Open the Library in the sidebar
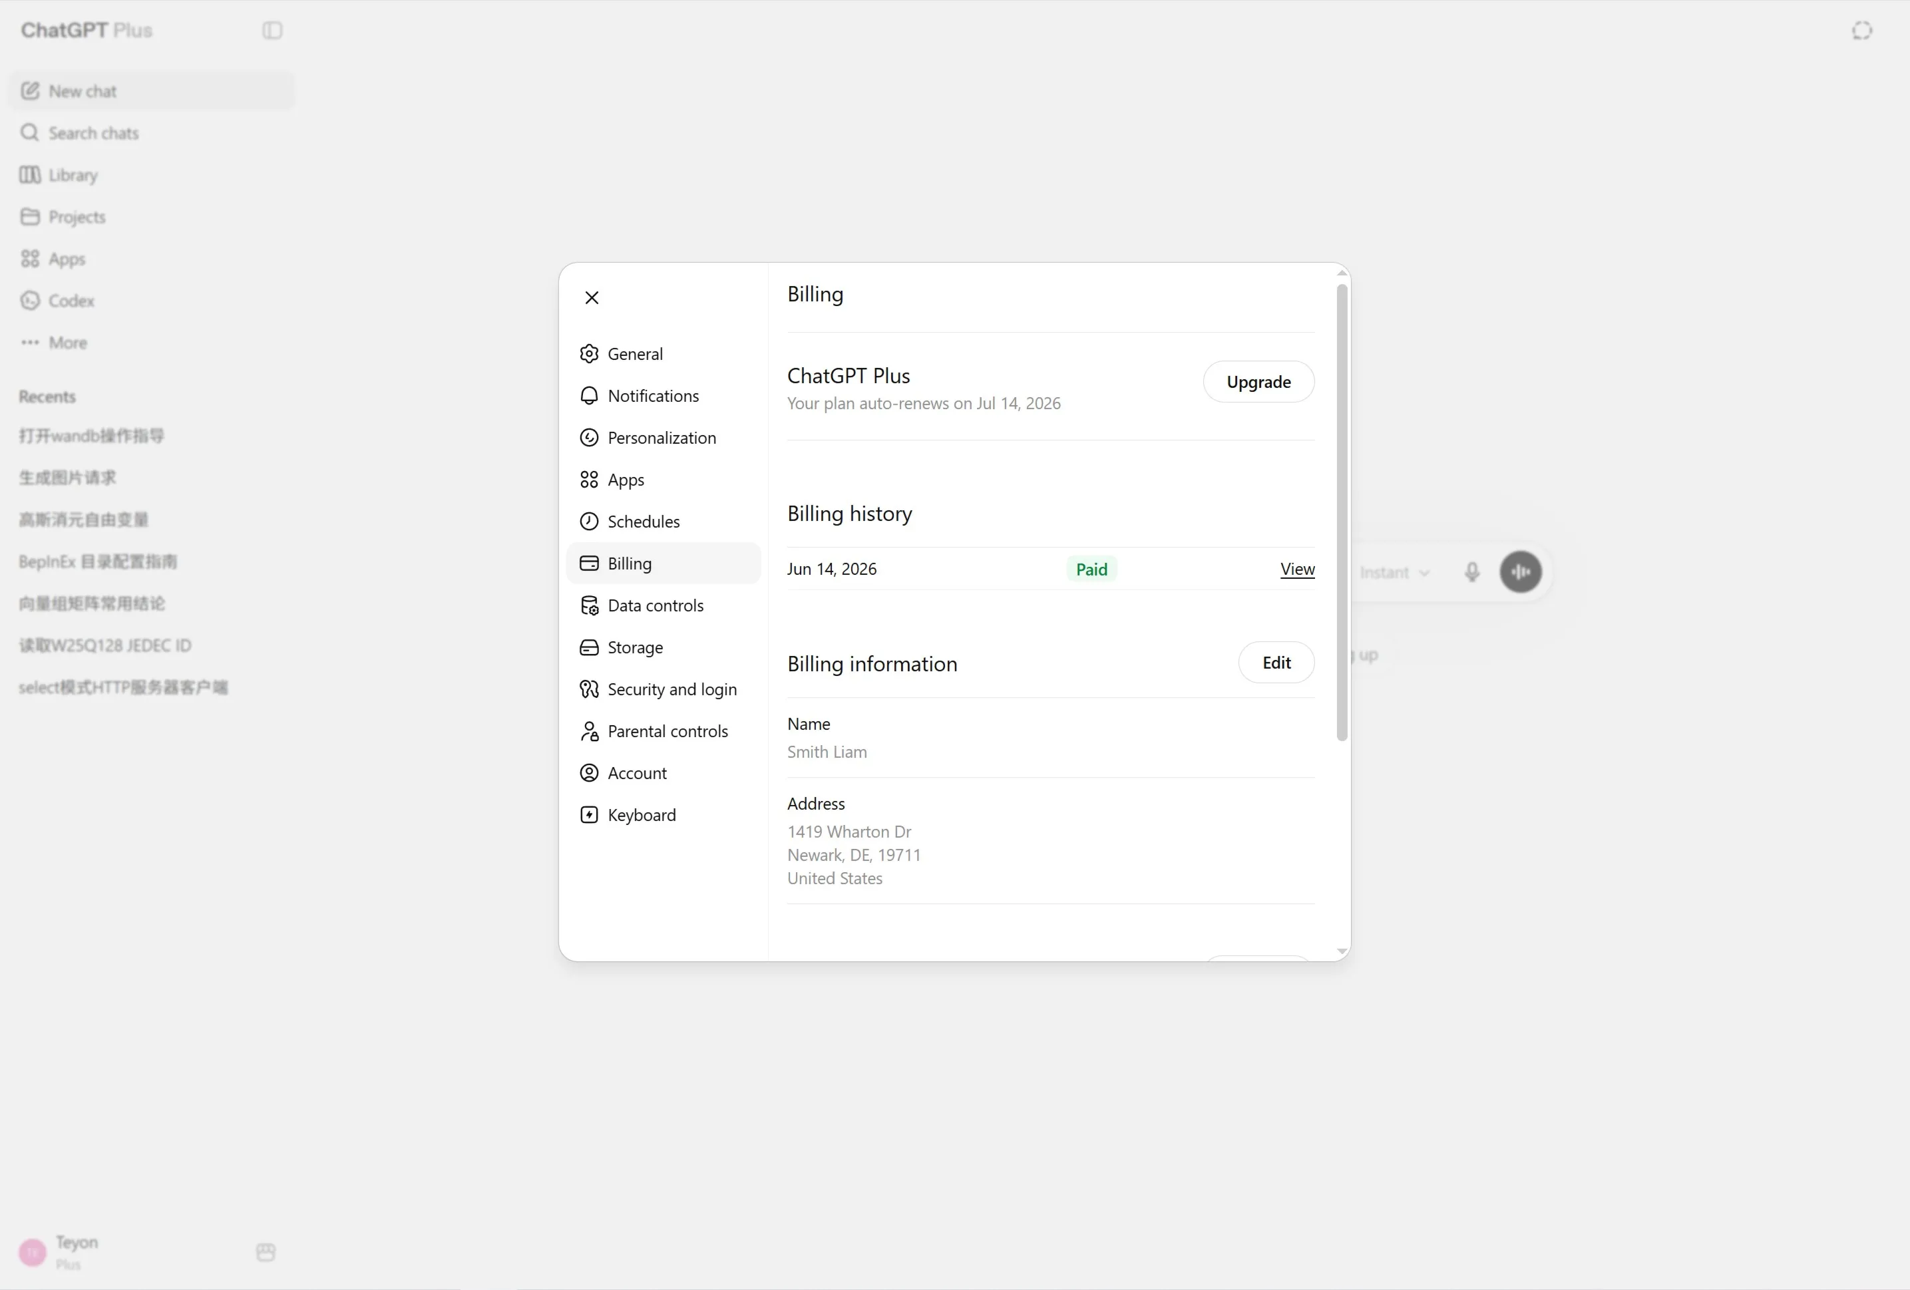Viewport: 1910px width, 1290px height. coord(151,175)
